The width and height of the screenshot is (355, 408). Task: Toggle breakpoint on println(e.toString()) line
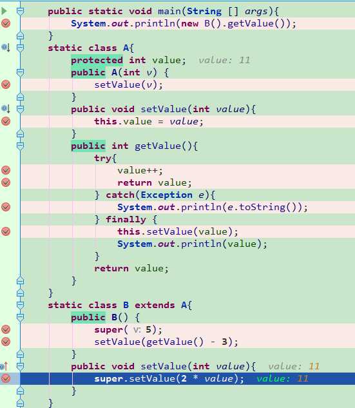point(6,207)
